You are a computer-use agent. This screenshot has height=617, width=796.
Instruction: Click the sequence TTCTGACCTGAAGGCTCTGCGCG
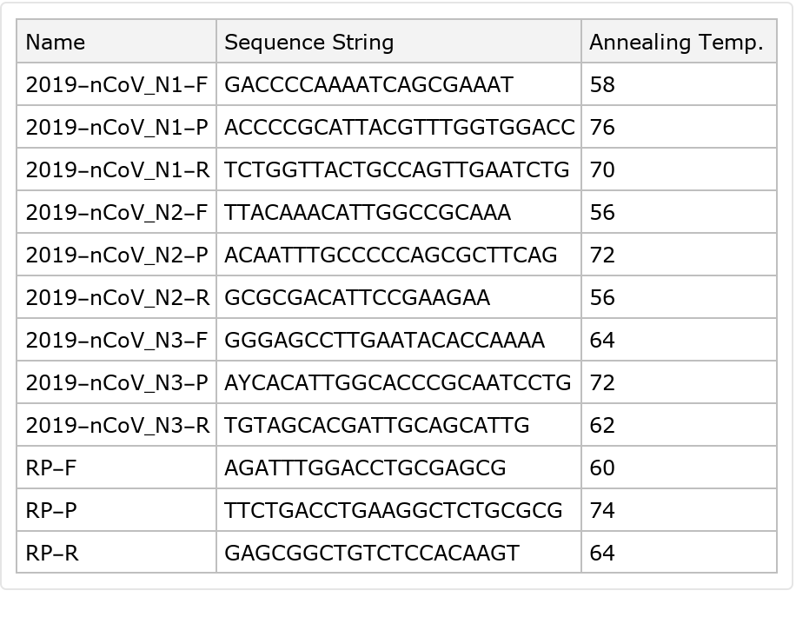pos(393,510)
